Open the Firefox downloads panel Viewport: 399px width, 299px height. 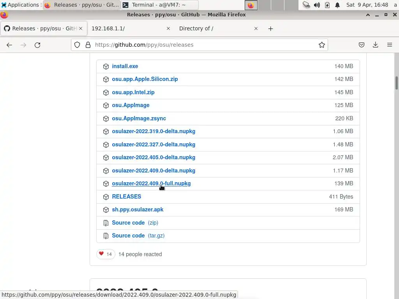375,45
